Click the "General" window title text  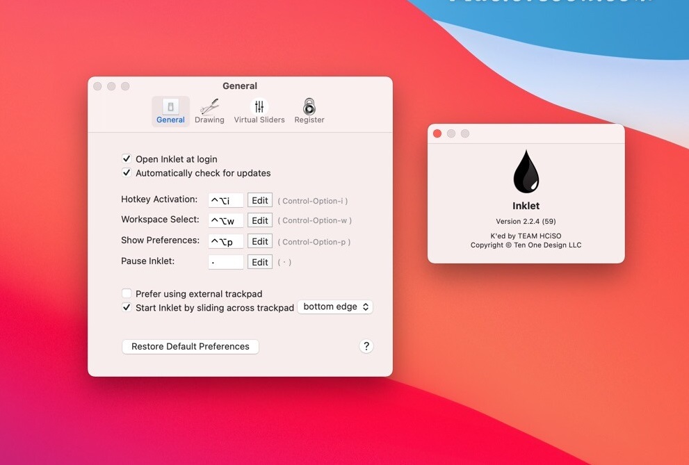click(240, 86)
